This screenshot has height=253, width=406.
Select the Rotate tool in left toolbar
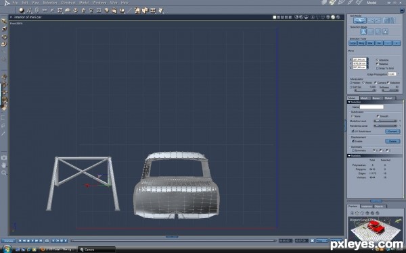click(4, 37)
